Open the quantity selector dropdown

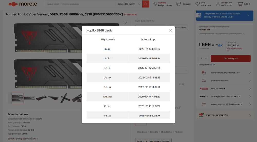click(204, 58)
